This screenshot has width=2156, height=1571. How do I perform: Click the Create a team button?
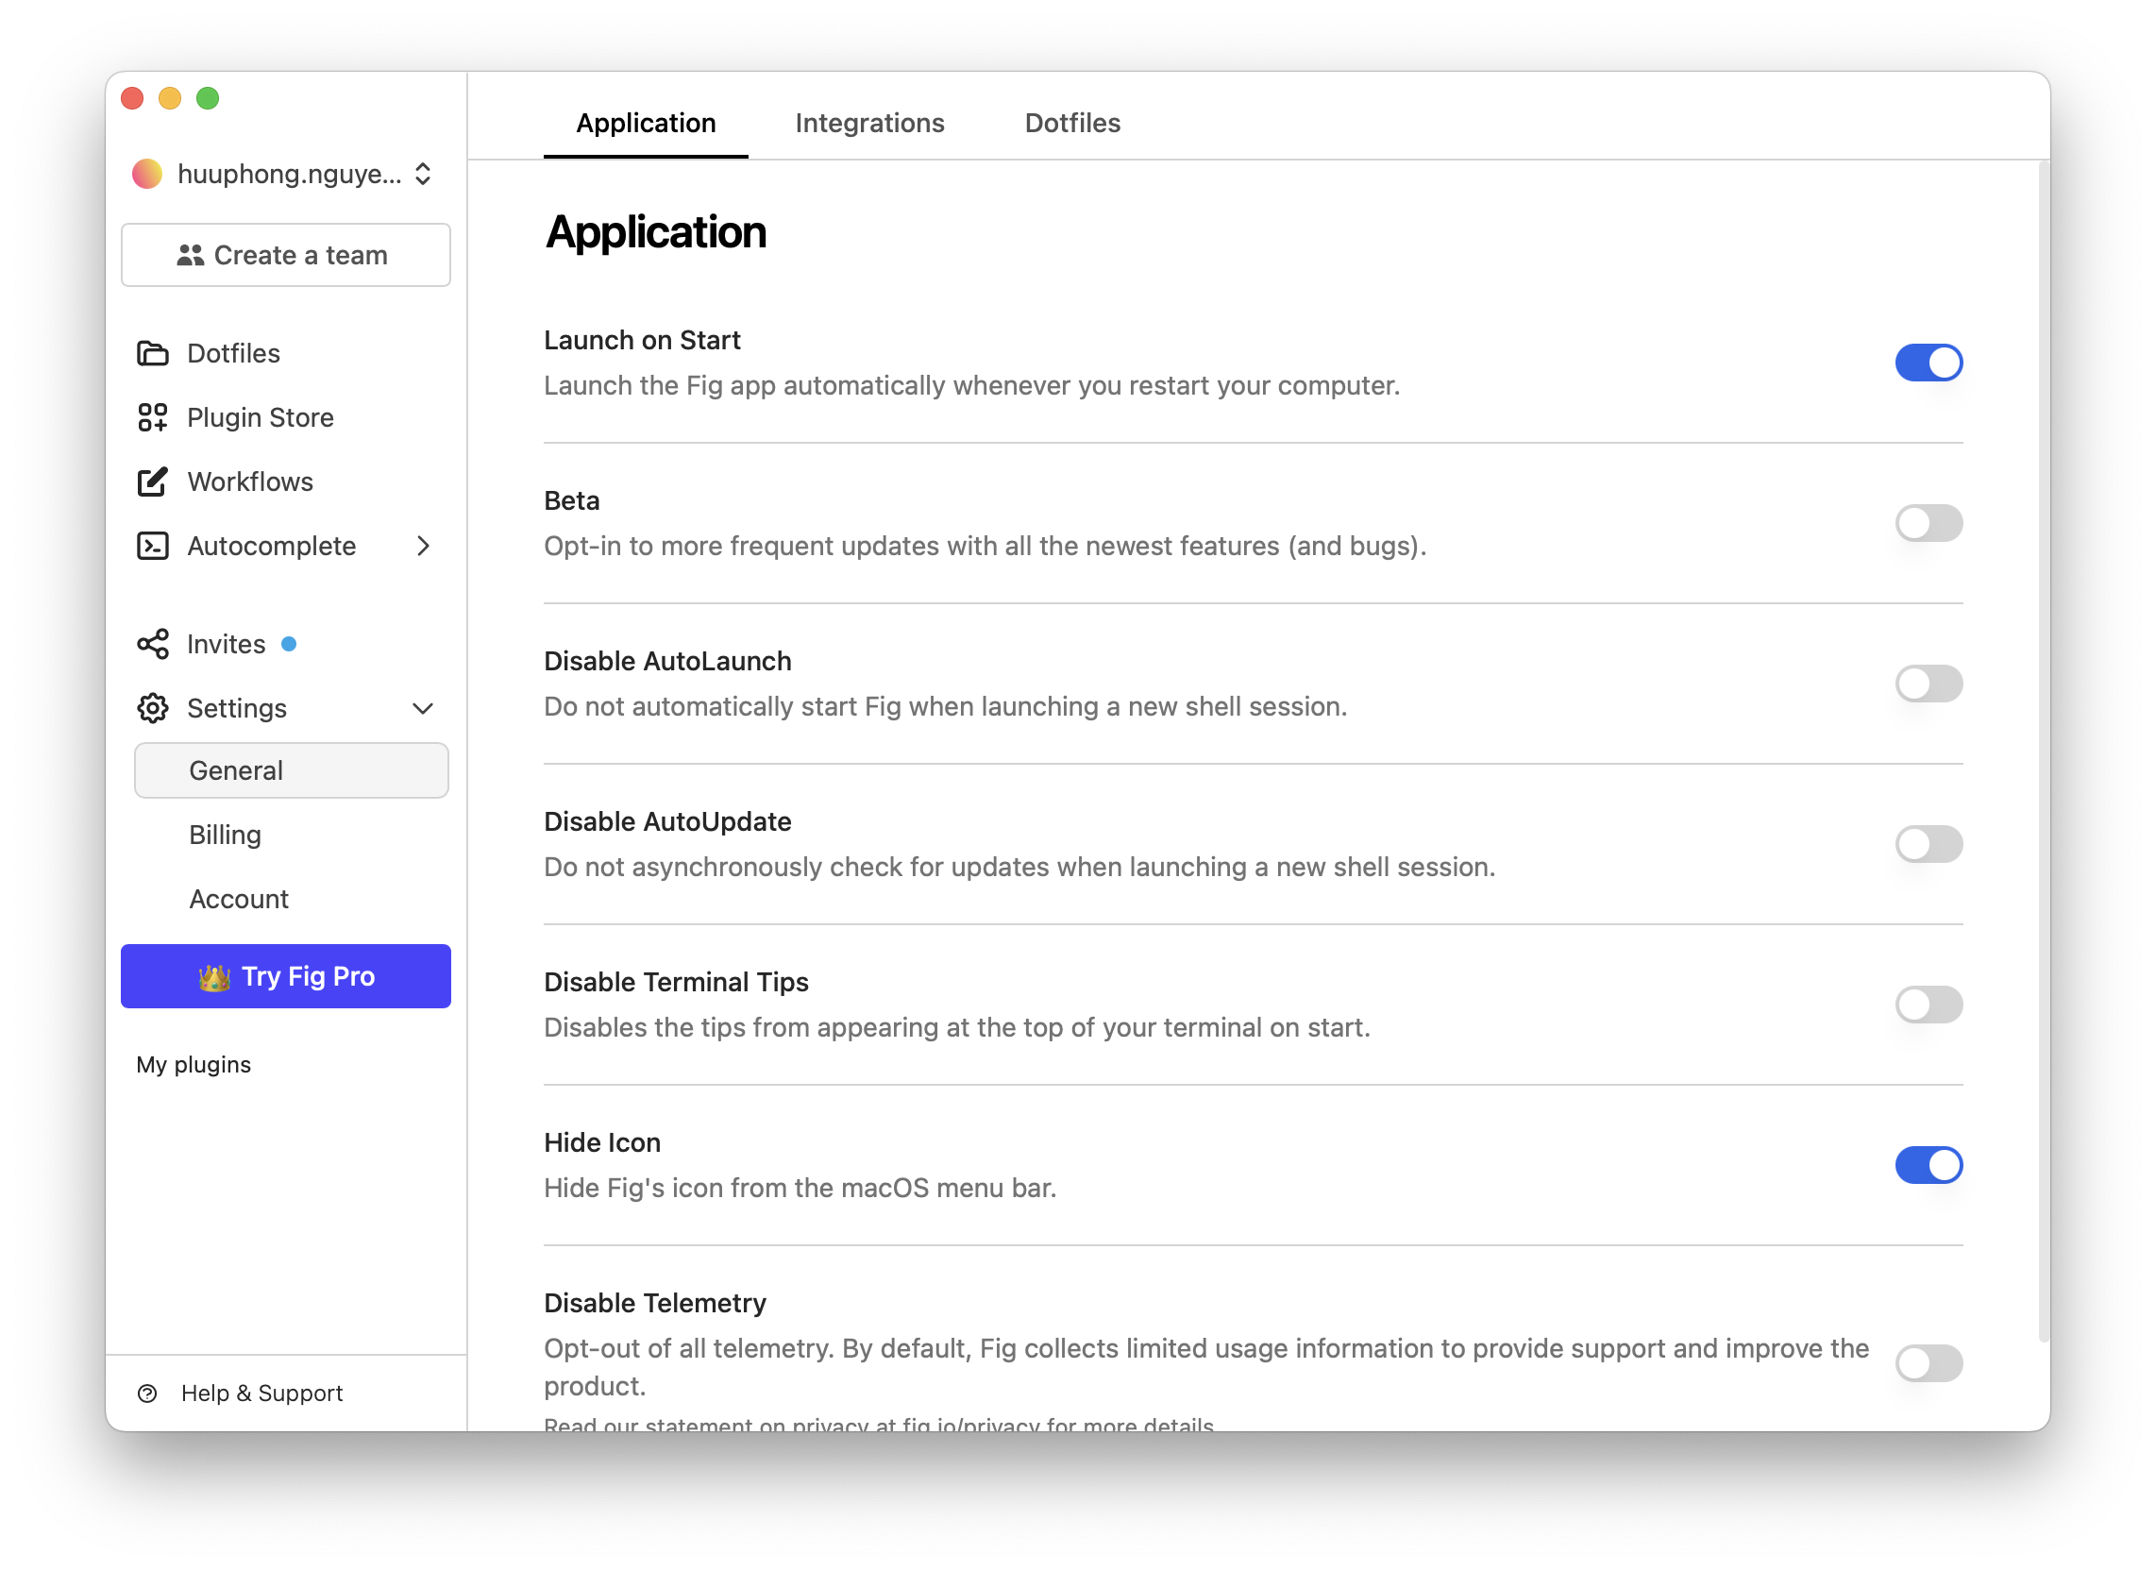tap(285, 254)
